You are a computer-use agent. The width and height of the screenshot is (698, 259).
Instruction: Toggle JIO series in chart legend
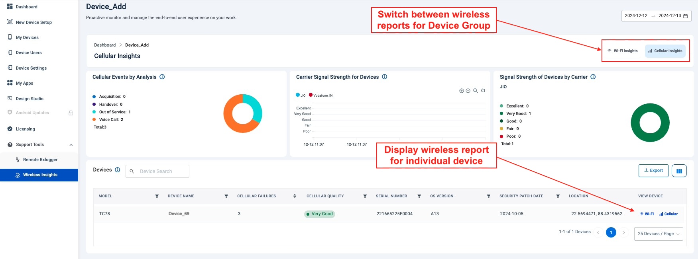click(x=301, y=95)
